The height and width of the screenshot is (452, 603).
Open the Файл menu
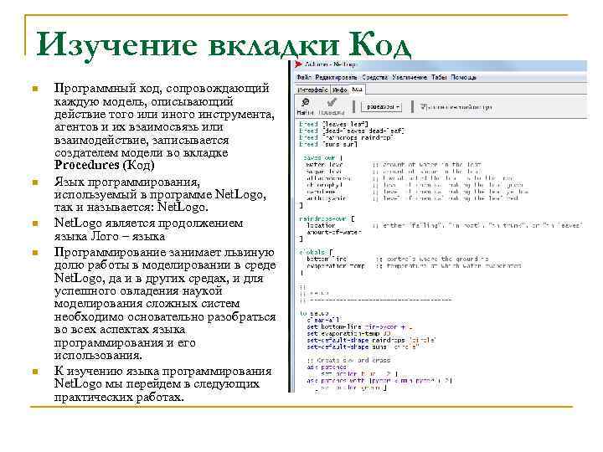(x=304, y=77)
